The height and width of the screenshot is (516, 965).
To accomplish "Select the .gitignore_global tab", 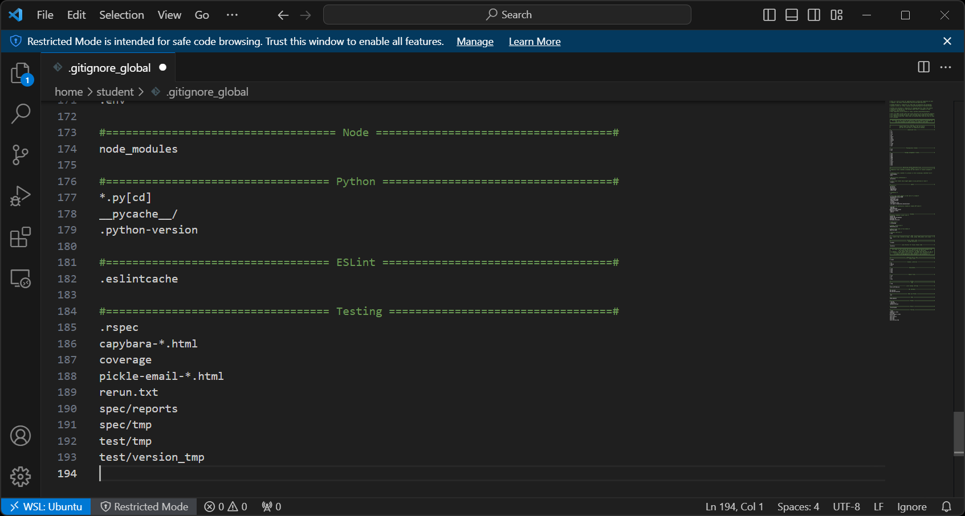I will (x=108, y=67).
